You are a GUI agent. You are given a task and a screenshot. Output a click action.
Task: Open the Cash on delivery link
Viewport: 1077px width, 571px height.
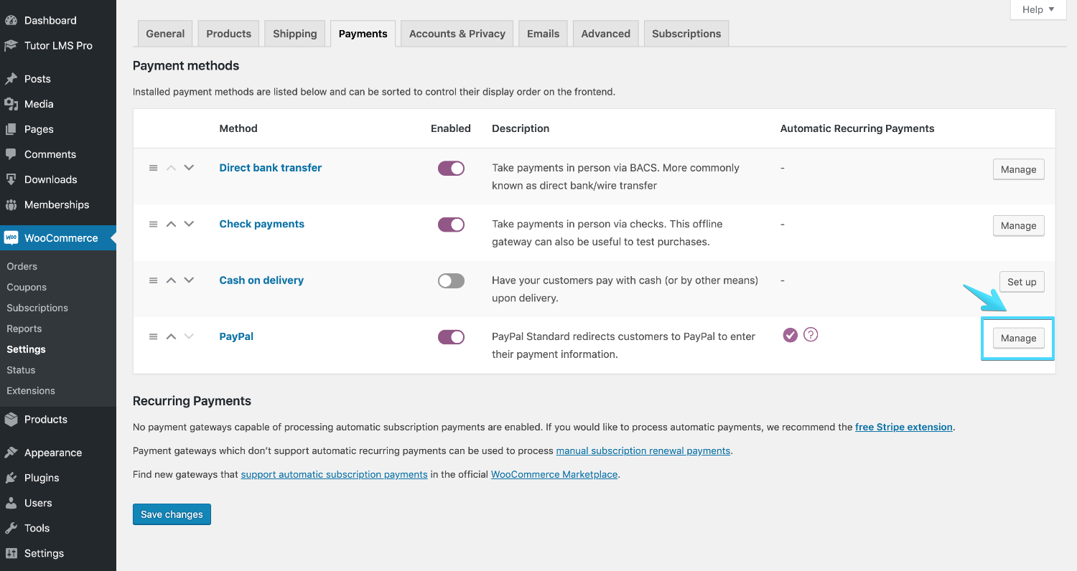pos(261,280)
